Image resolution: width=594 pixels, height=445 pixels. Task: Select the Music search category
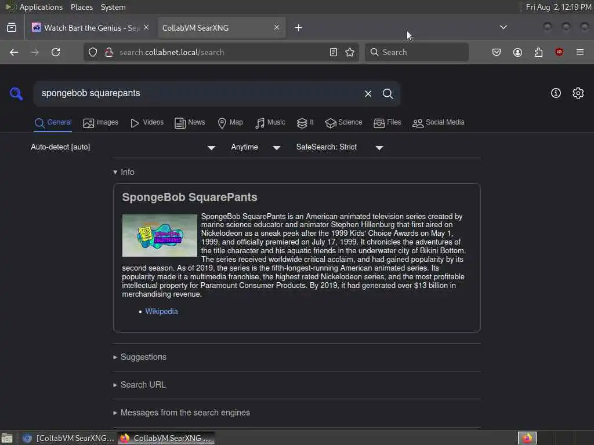pyautogui.click(x=270, y=123)
